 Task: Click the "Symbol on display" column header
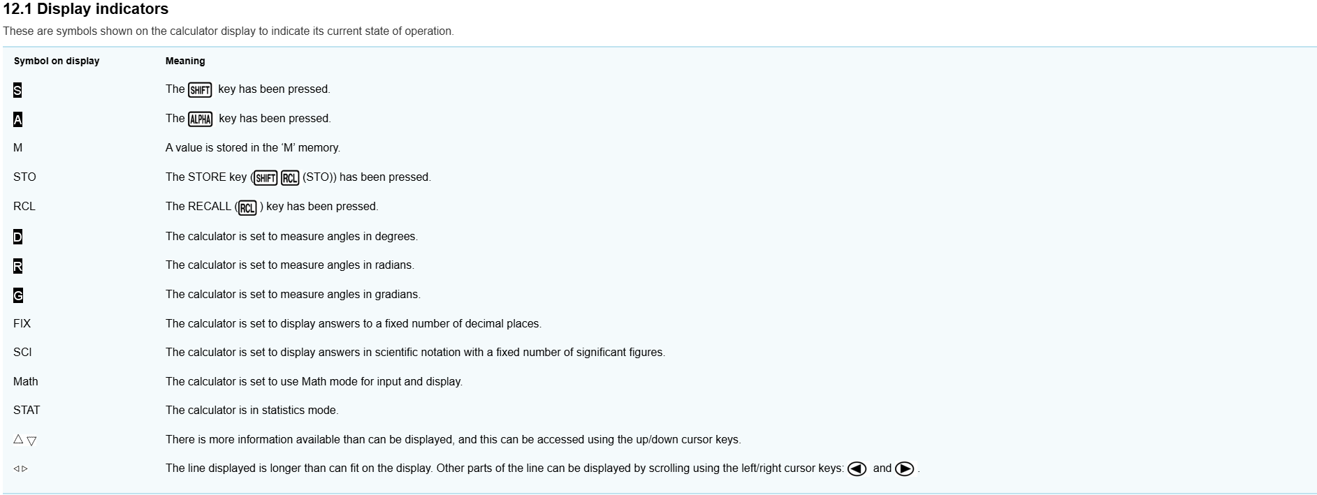tap(57, 61)
